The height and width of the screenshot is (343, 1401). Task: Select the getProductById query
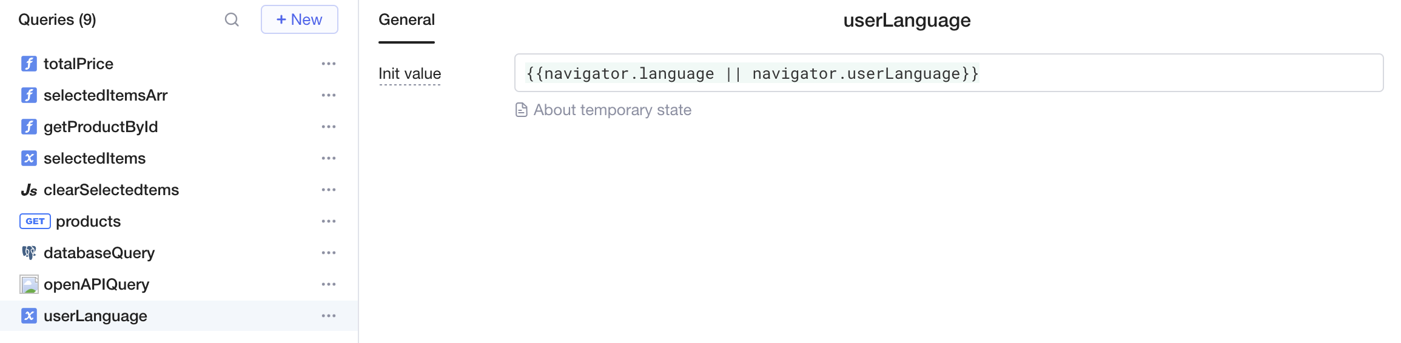[101, 127]
